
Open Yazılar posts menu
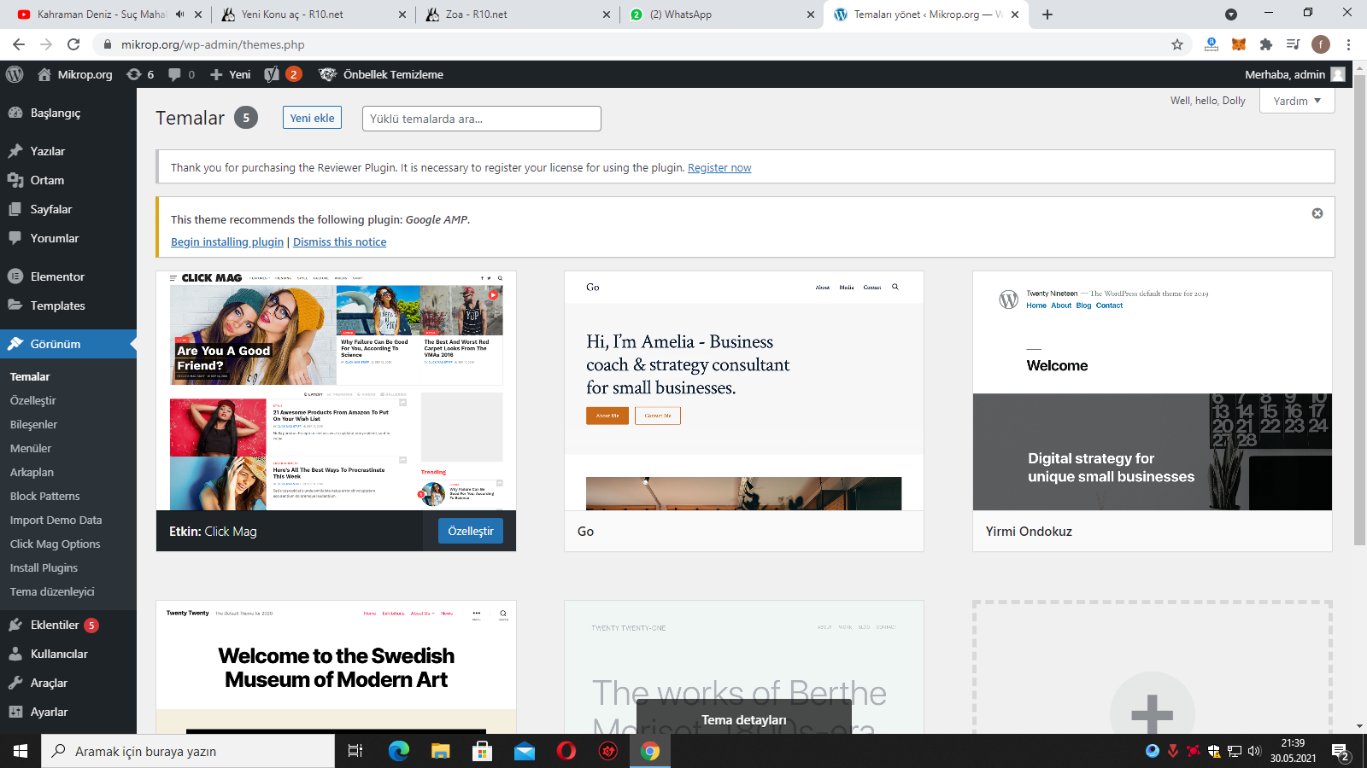(x=68, y=151)
